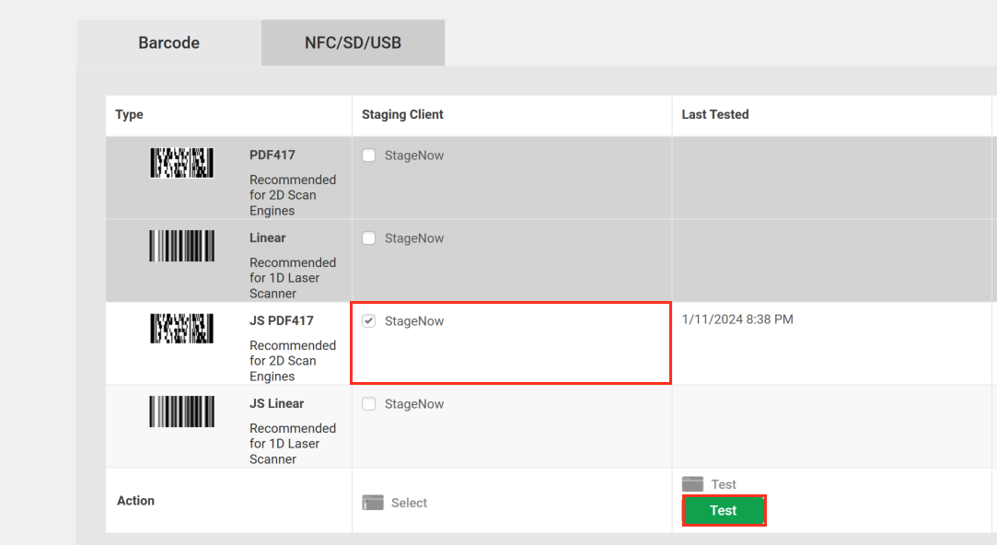Click the JS PDF417 barcode image

point(181,328)
